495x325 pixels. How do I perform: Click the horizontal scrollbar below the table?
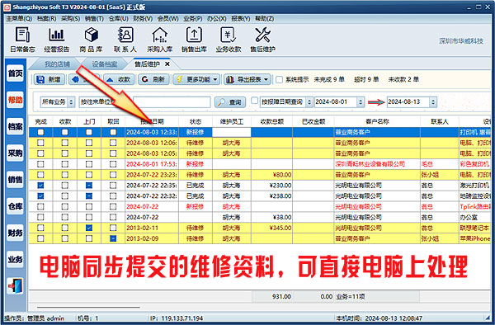pyautogui.click(x=88, y=307)
